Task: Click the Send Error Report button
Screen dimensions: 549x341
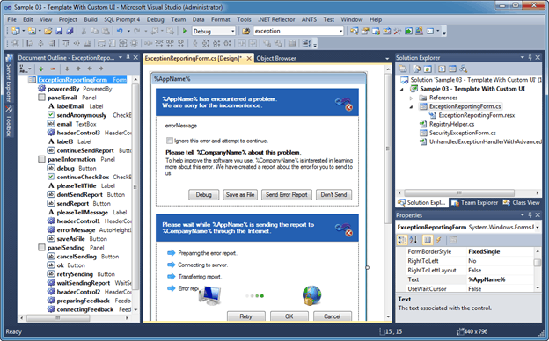Action: [x=287, y=195]
